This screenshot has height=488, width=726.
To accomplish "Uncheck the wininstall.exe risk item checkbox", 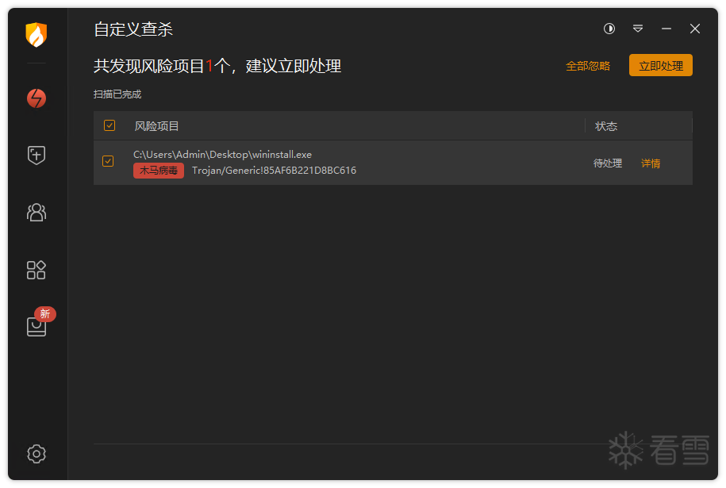I will 109,162.
